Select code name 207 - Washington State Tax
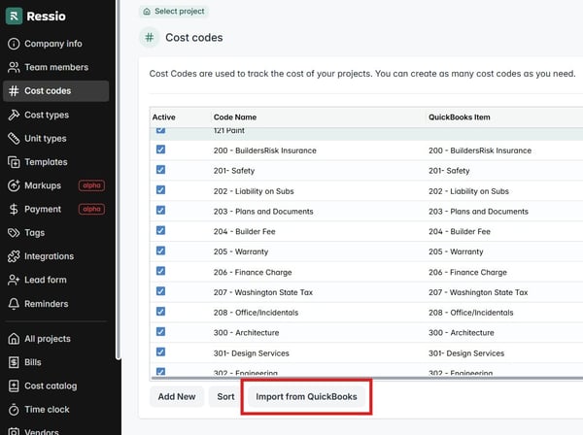583x435 pixels. 263,292
